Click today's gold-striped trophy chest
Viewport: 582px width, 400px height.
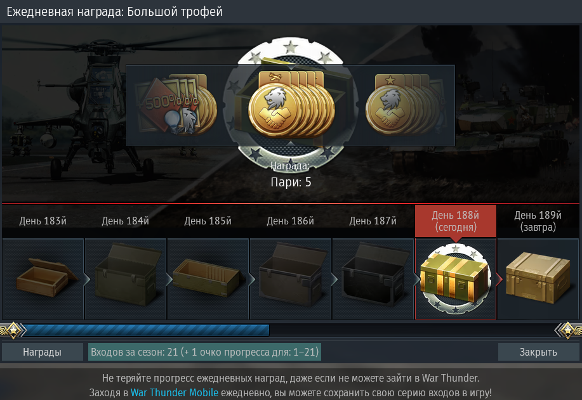[456, 279]
